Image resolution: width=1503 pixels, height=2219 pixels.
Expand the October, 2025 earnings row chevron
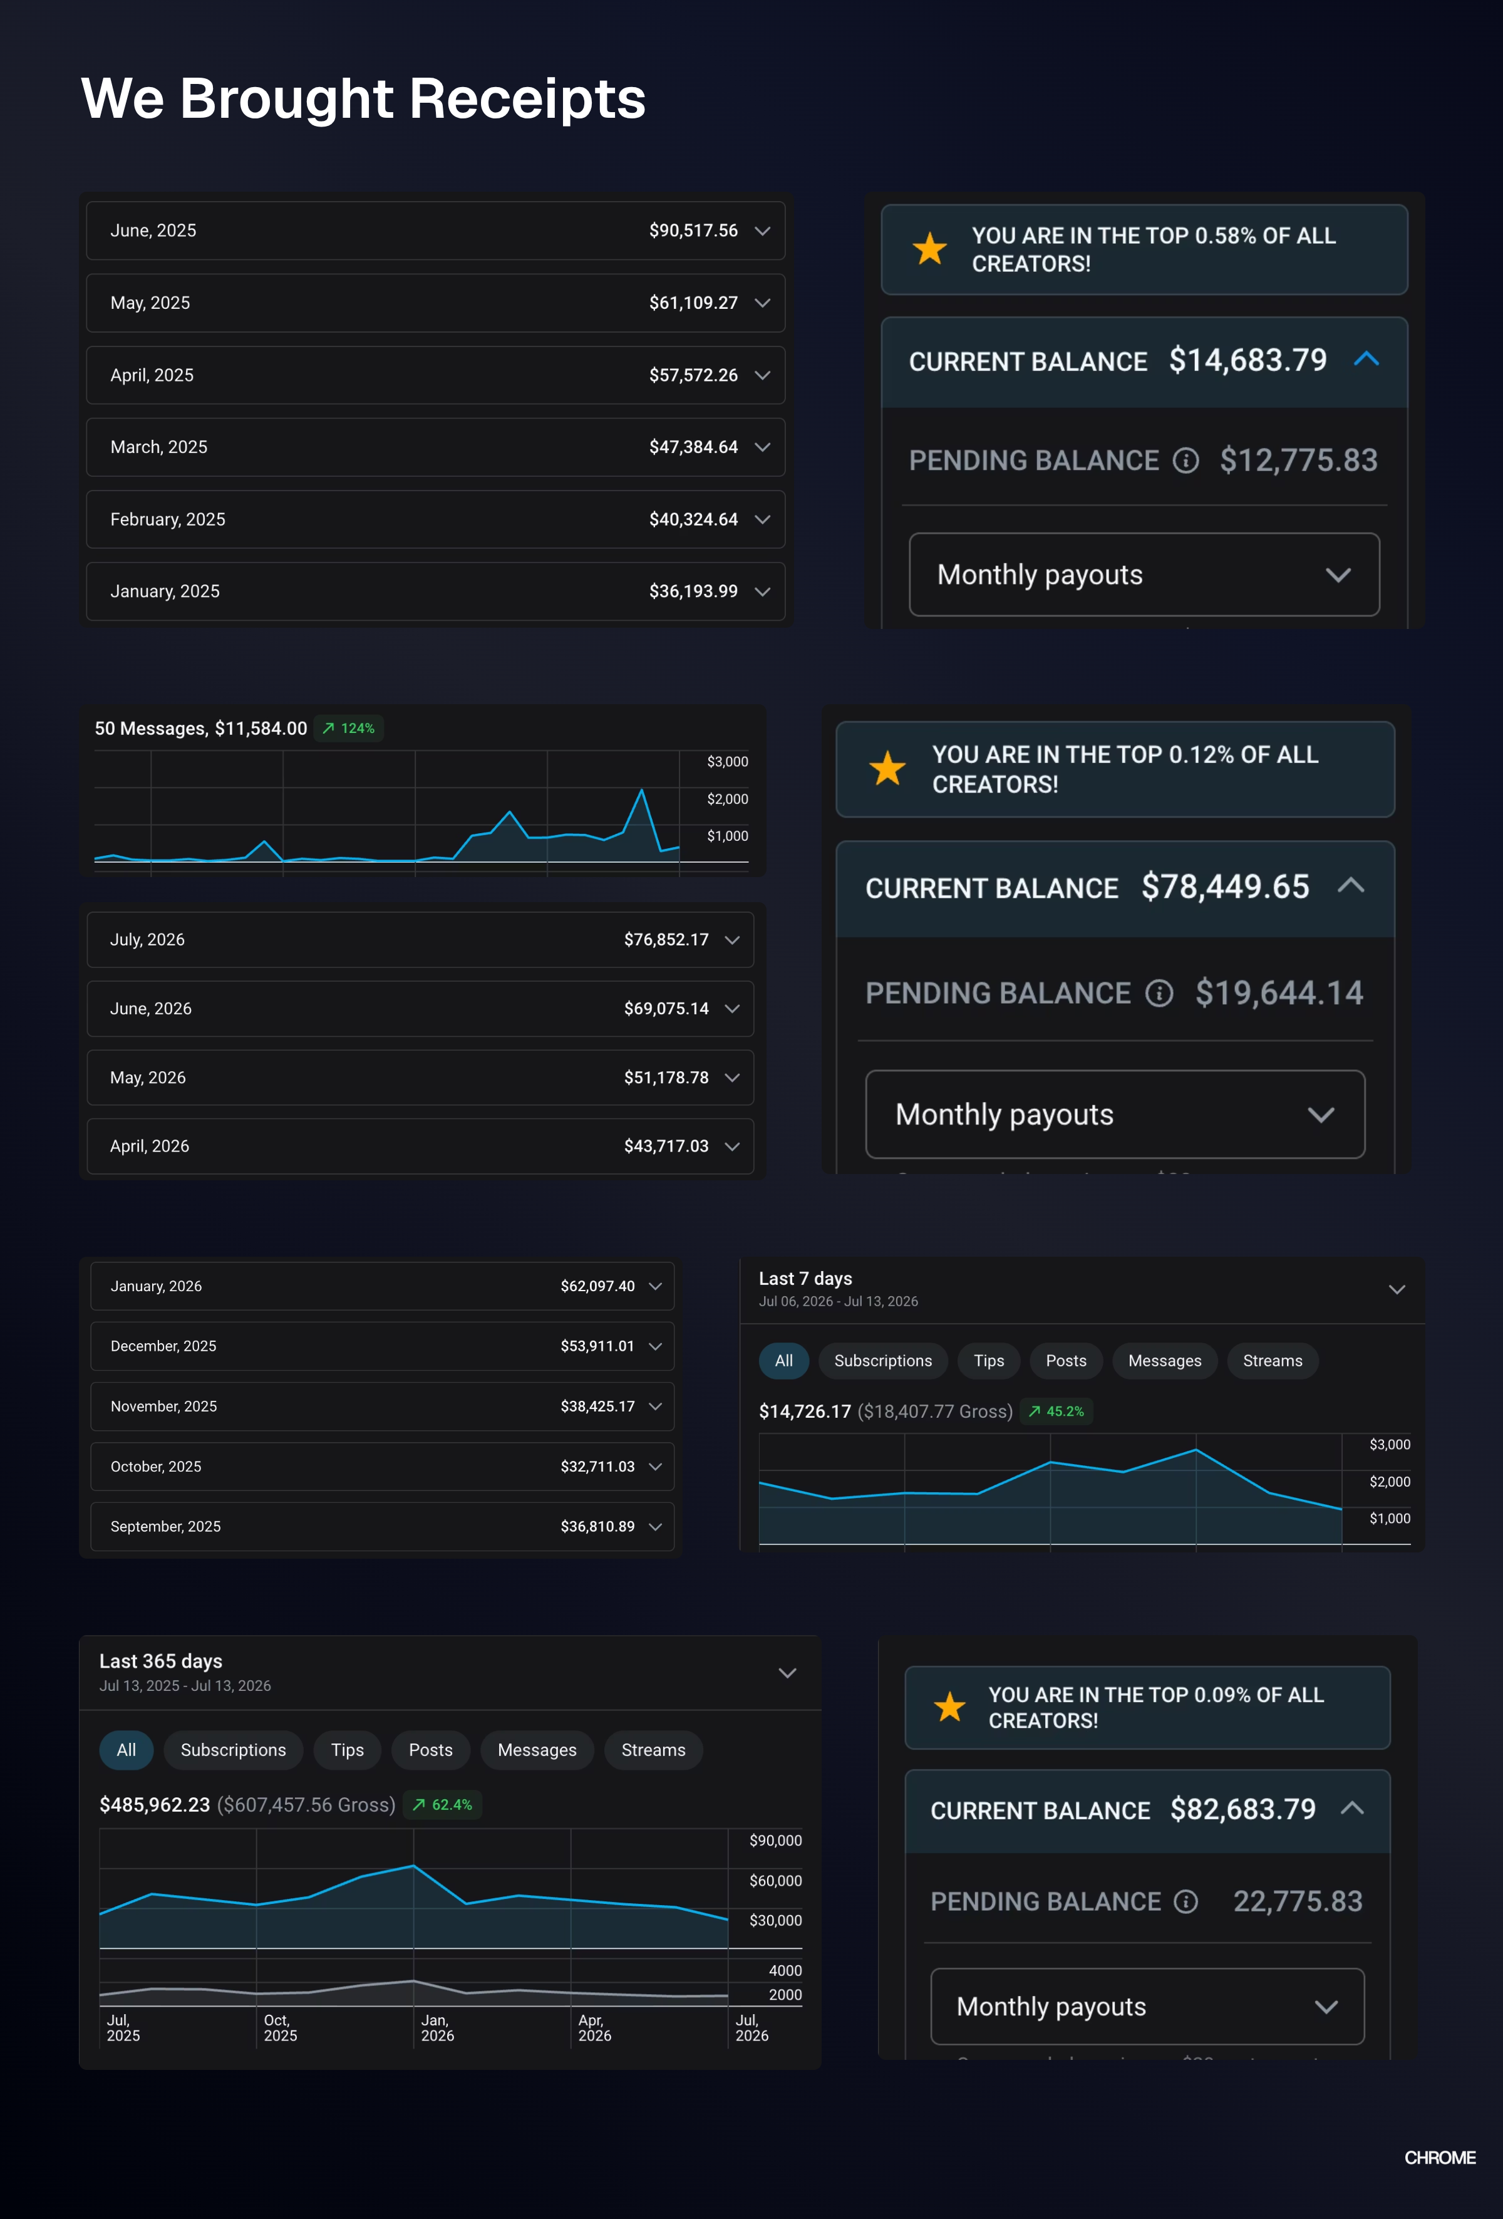(x=656, y=1467)
